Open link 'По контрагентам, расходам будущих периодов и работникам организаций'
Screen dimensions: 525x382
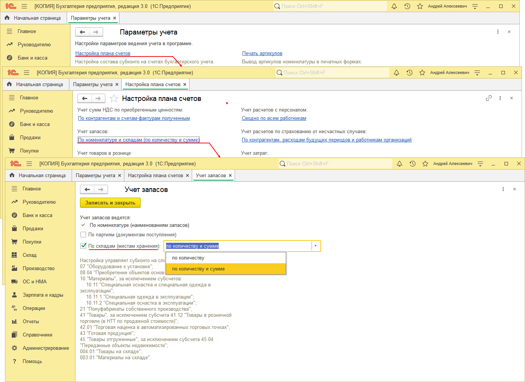[327, 140]
